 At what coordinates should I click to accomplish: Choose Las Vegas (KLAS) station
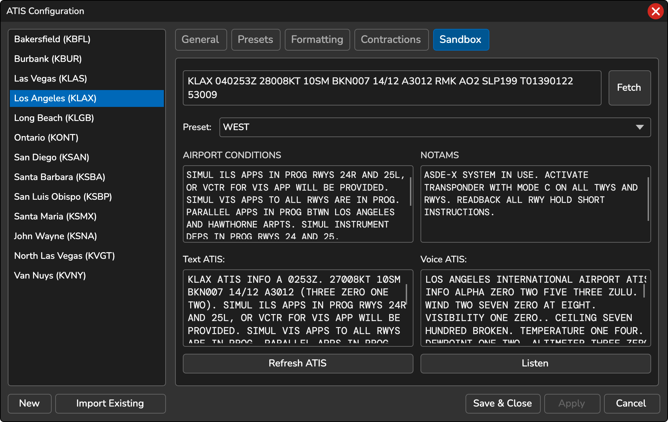coord(51,78)
